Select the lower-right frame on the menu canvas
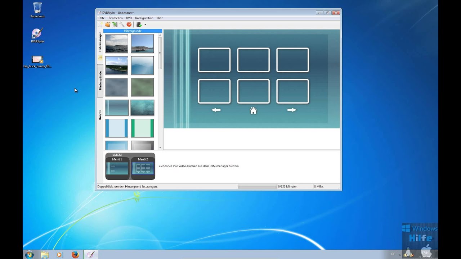This screenshot has height=259, width=461. (x=292, y=91)
